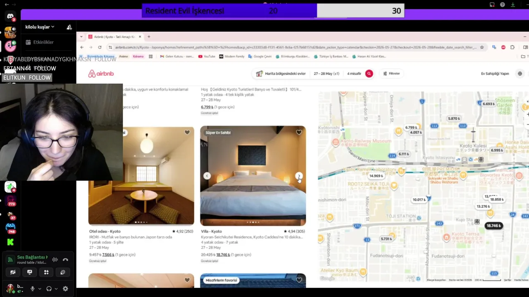The height and width of the screenshot is (297, 529).
Task: Bookmark this page with the star icon
Action: [482, 47]
